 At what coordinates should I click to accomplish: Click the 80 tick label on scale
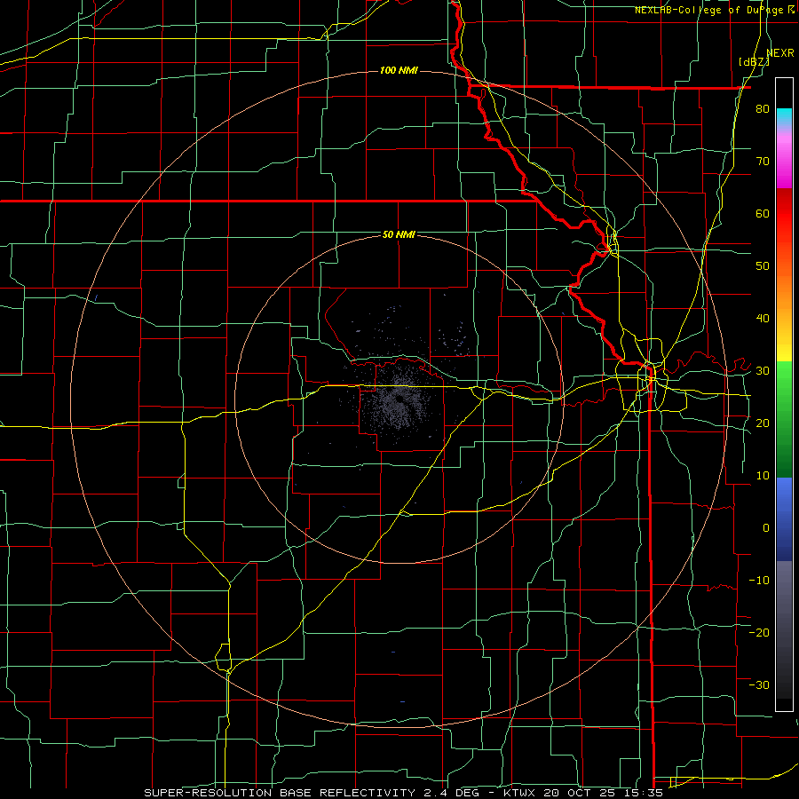coord(763,108)
